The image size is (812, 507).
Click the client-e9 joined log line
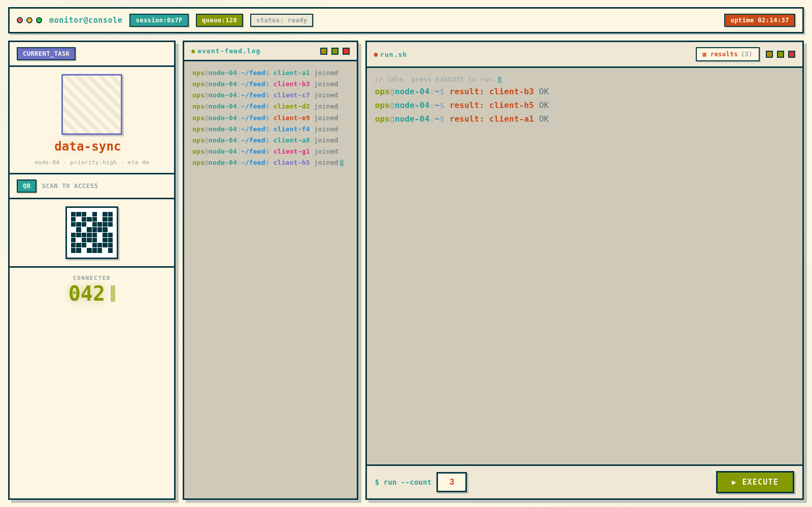265,118
